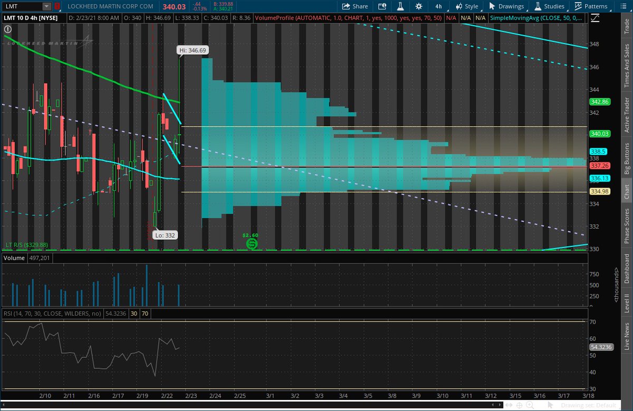The height and width of the screenshot is (411, 633).
Task: Click the zoom magnifier icon at bottom bar
Action: point(529,405)
